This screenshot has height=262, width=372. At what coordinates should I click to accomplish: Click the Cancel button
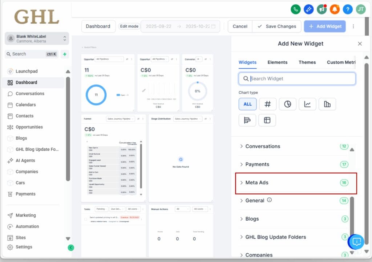(x=240, y=26)
